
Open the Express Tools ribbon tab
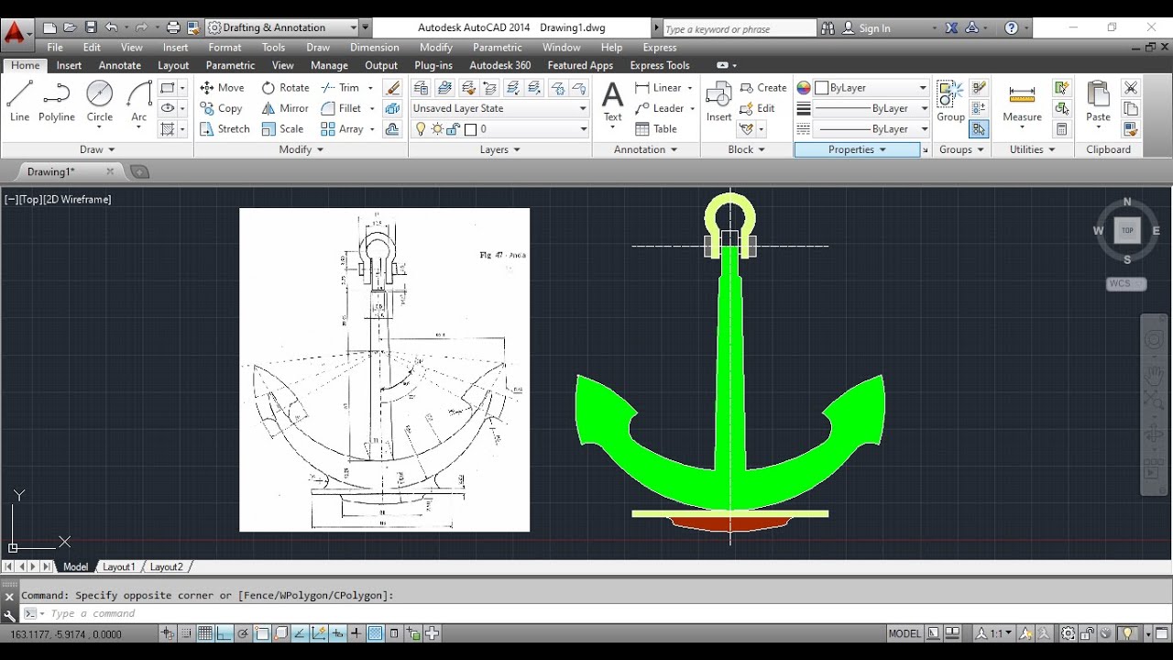(x=660, y=65)
